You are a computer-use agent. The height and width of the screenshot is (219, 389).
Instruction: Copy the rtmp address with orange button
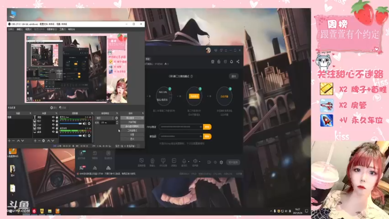pos(207,127)
